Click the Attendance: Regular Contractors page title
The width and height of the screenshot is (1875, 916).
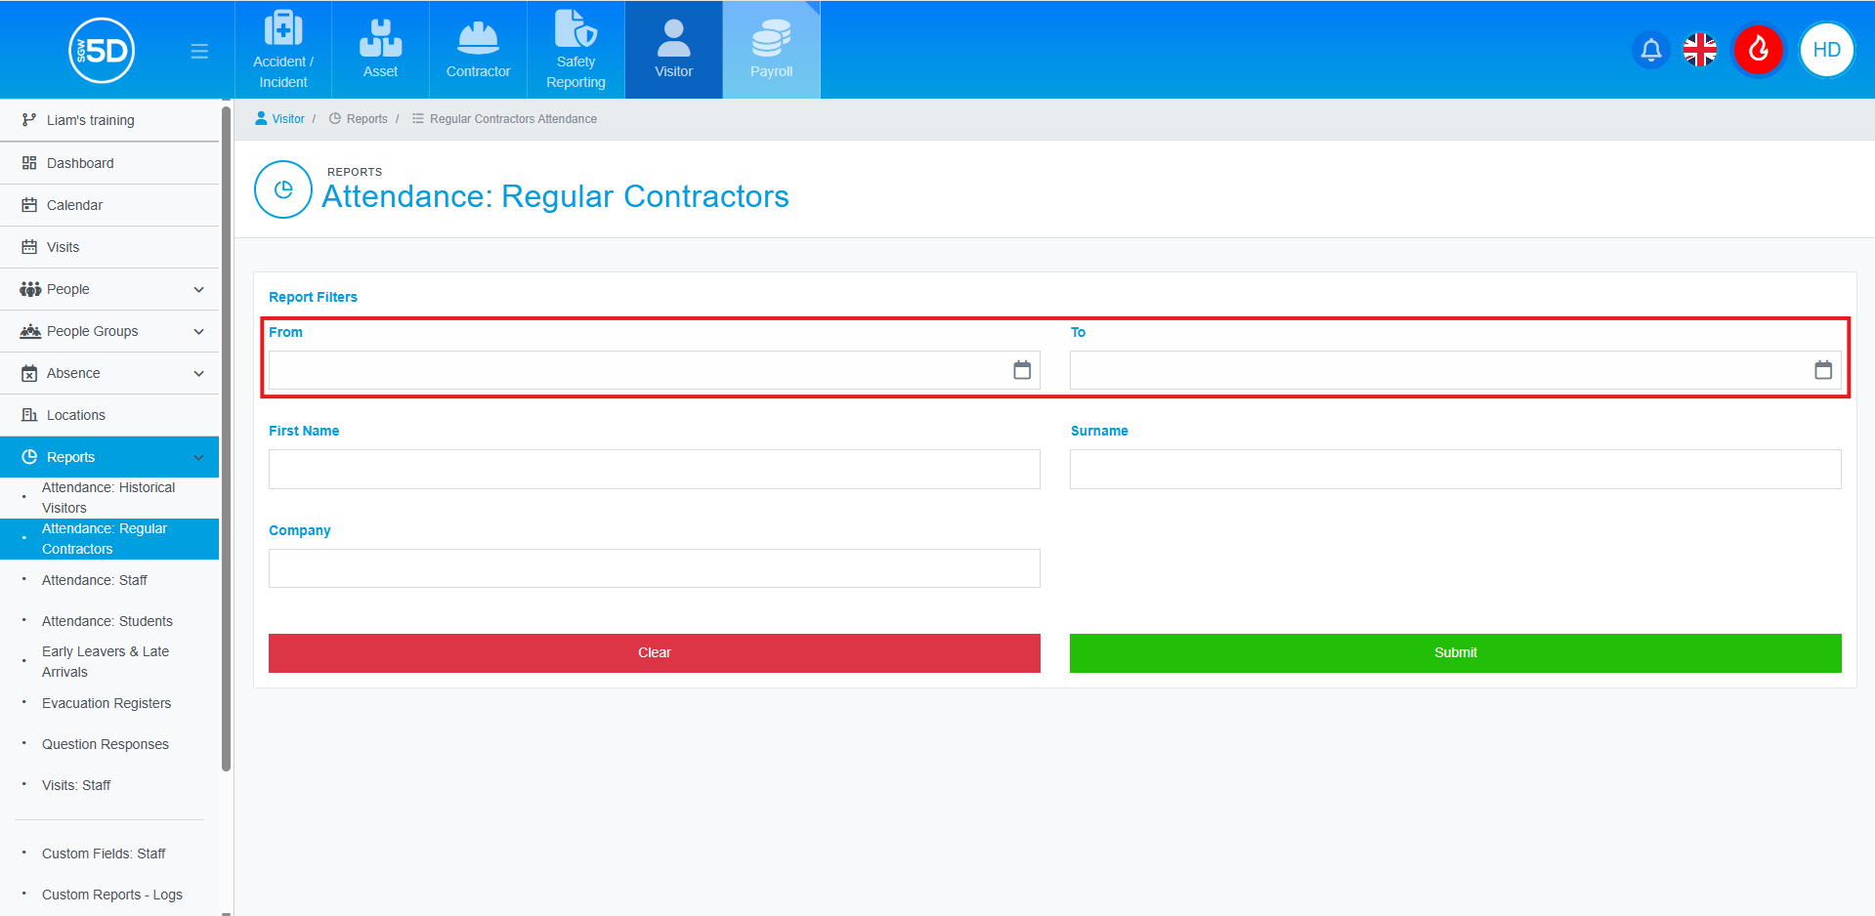[x=555, y=196]
